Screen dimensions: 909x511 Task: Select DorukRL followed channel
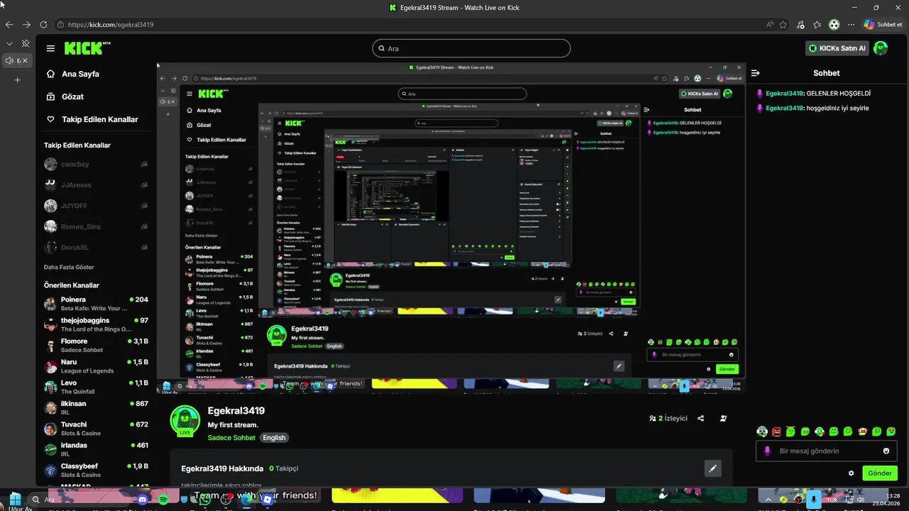coord(96,248)
